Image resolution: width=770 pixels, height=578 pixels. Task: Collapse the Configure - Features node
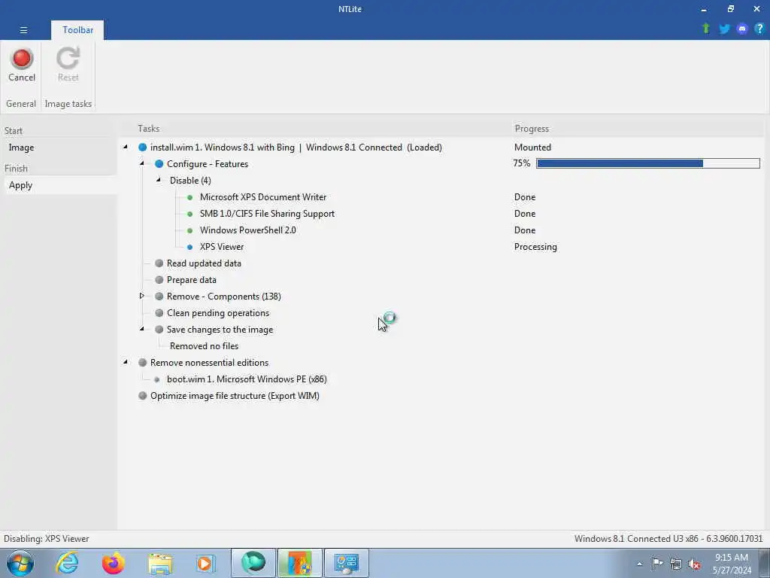tap(142, 163)
